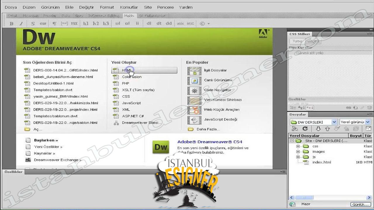Viewport: 374px width, 210px height.
Task: Apply Italic from the text toolbar
Action: [x=21, y=24]
